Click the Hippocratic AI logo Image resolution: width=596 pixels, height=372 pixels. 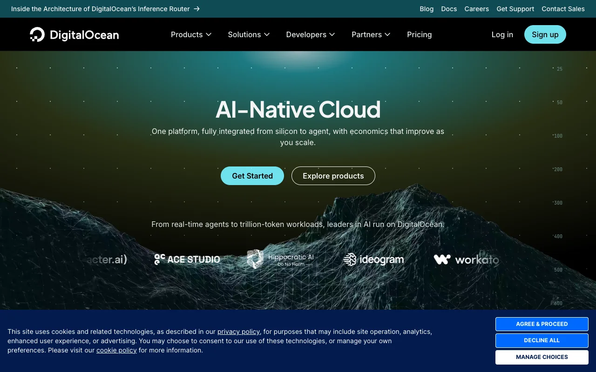[281, 259]
